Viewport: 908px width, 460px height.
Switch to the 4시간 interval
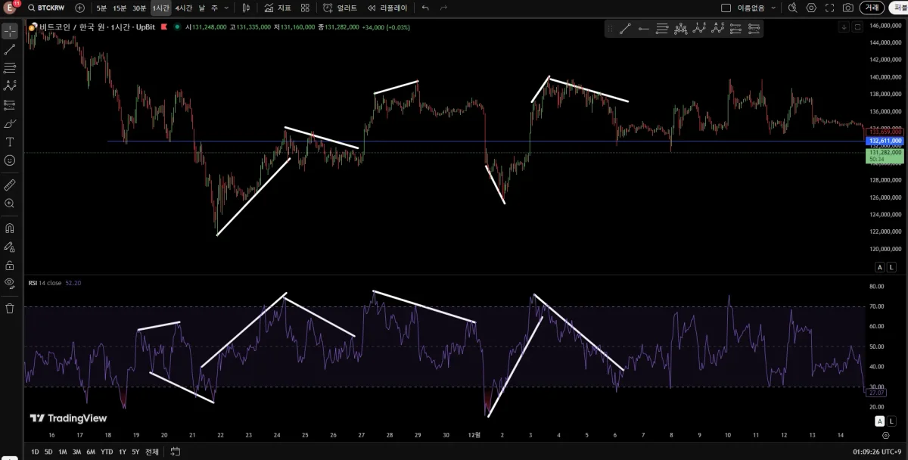click(x=183, y=8)
